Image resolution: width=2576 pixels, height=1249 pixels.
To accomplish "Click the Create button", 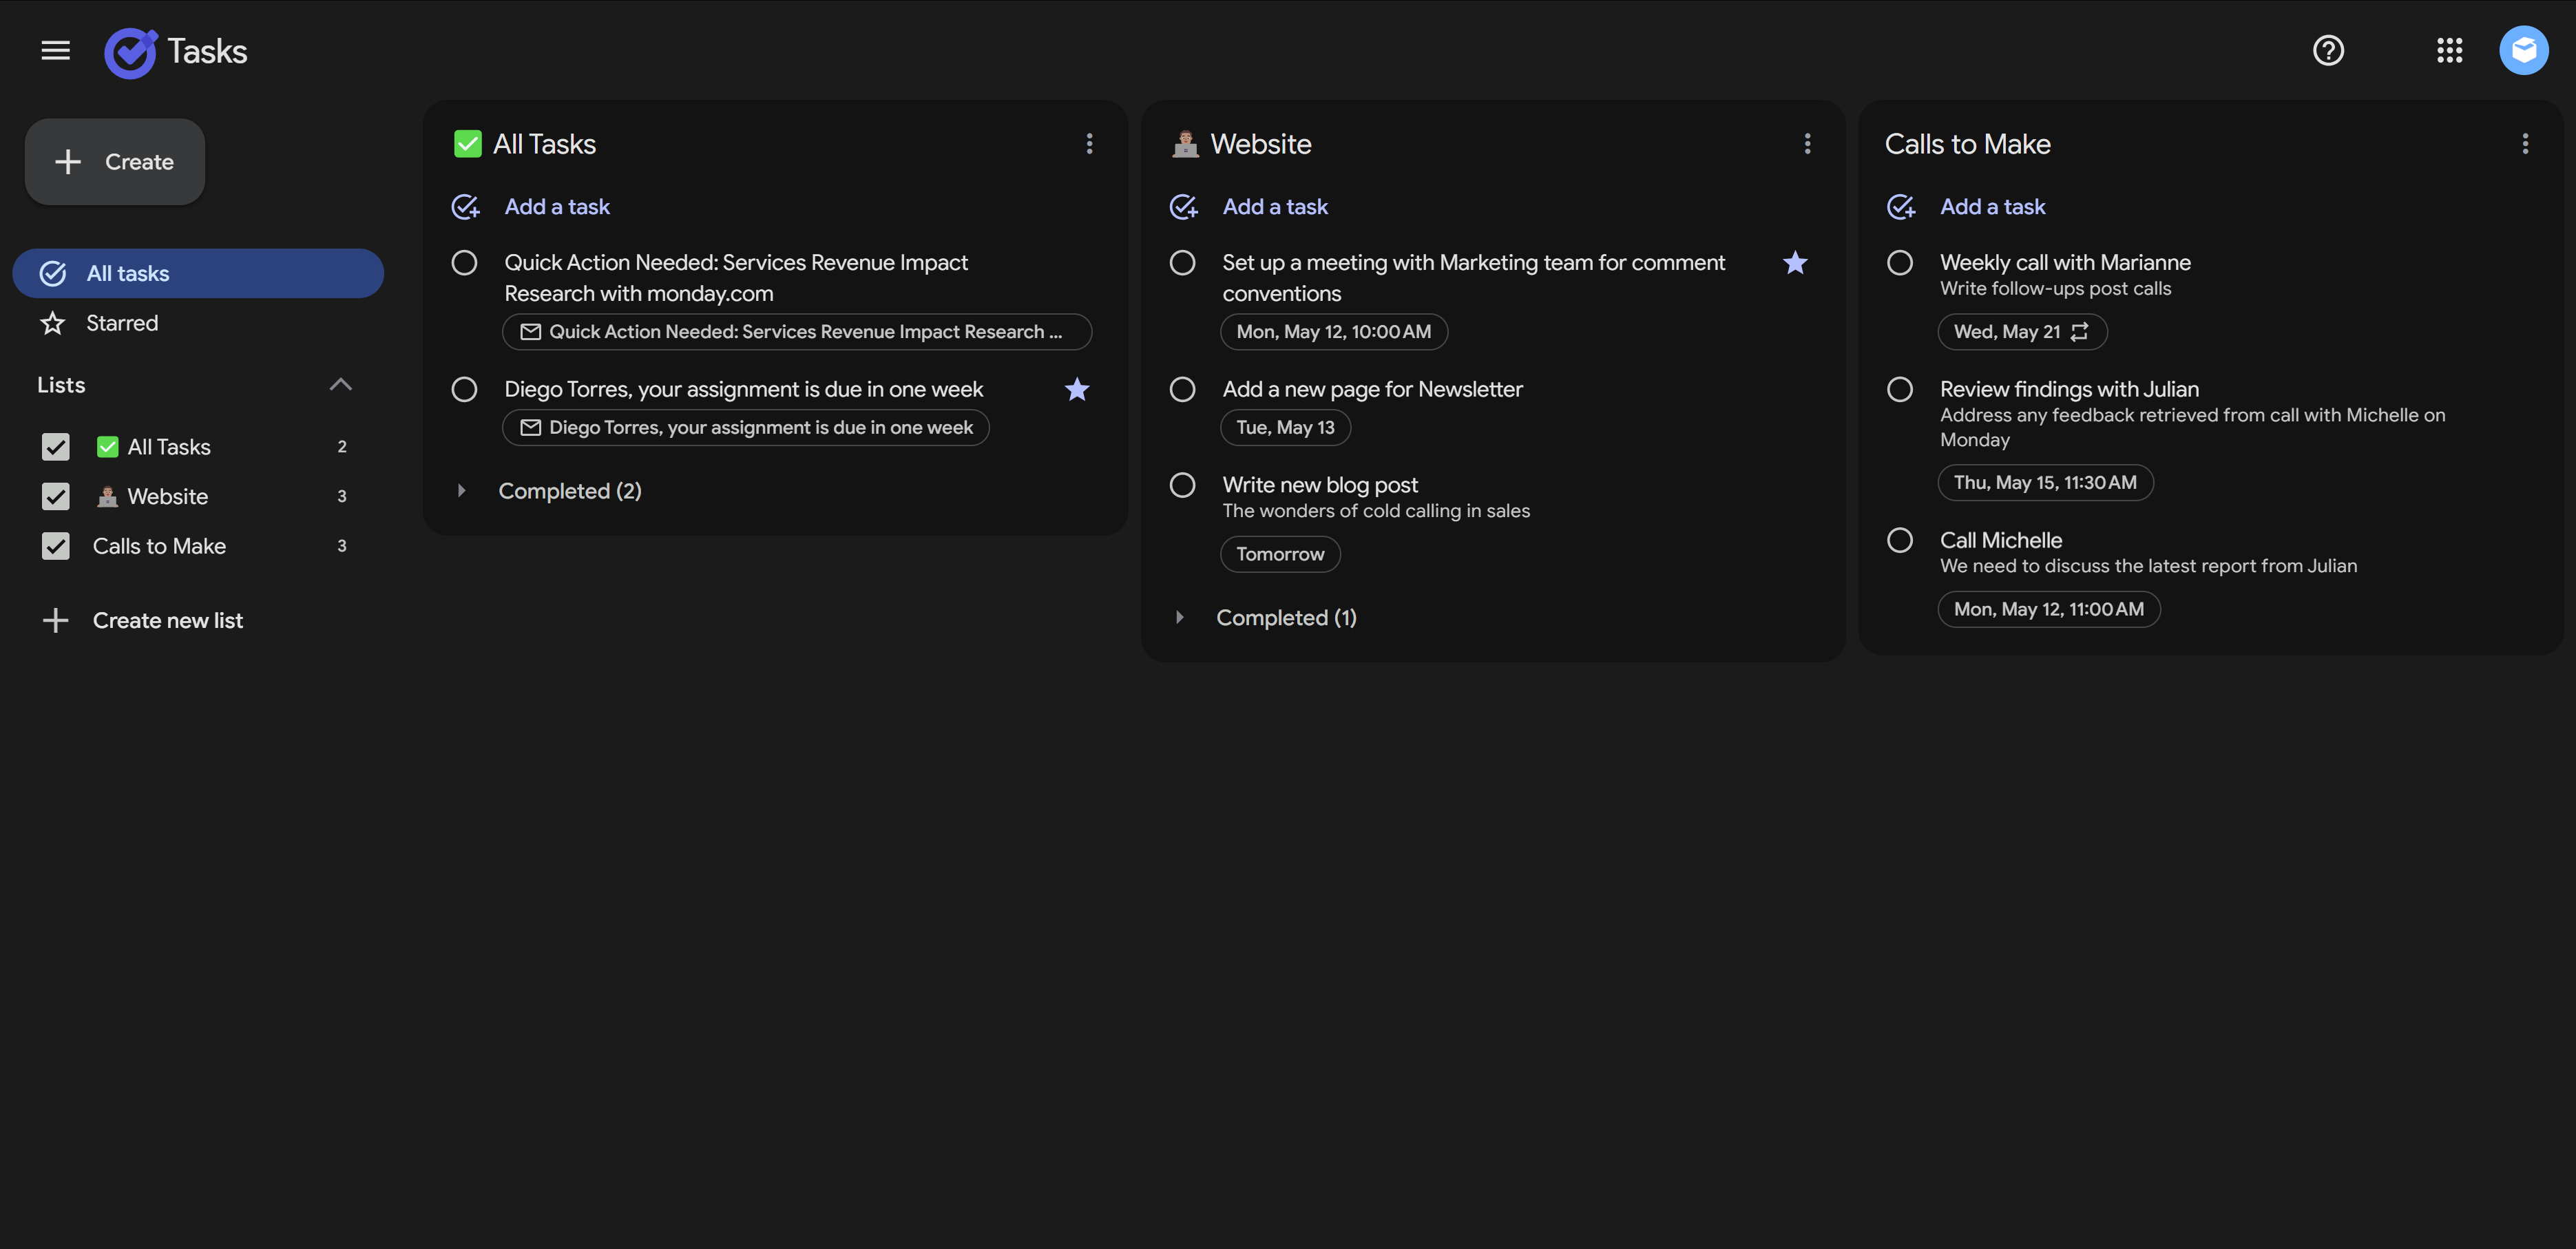I will 115,162.
